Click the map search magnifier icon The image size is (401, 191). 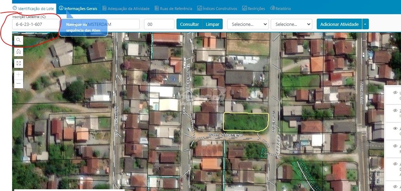click(x=18, y=40)
